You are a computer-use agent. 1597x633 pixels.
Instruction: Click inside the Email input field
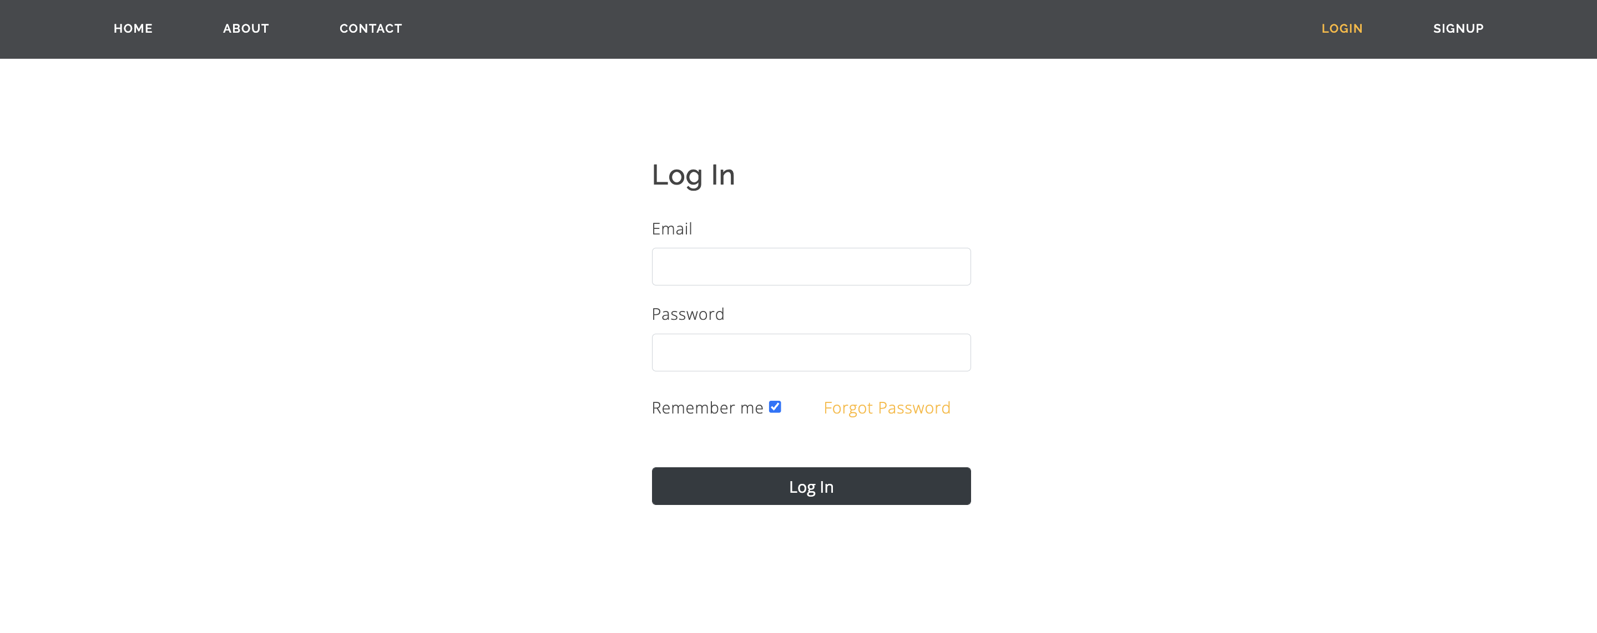pos(811,266)
